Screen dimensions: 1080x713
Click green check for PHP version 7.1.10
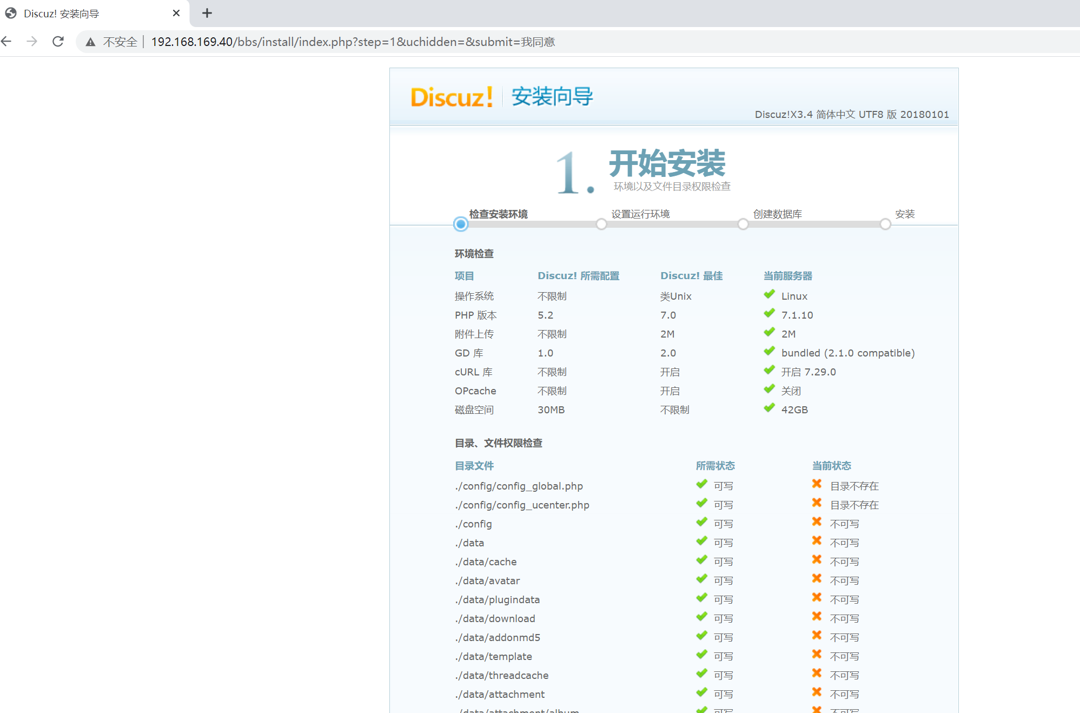(x=769, y=314)
